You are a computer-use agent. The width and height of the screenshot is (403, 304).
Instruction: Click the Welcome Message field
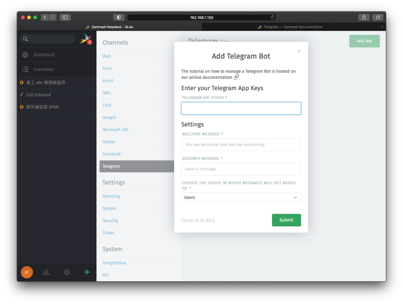click(x=241, y=145)
